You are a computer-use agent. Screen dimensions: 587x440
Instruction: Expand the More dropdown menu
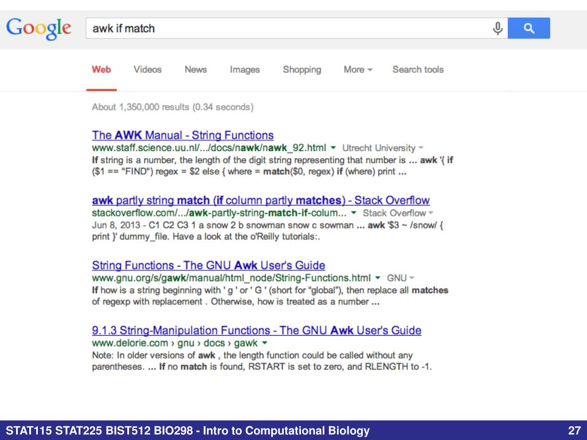tap(358, 69)
